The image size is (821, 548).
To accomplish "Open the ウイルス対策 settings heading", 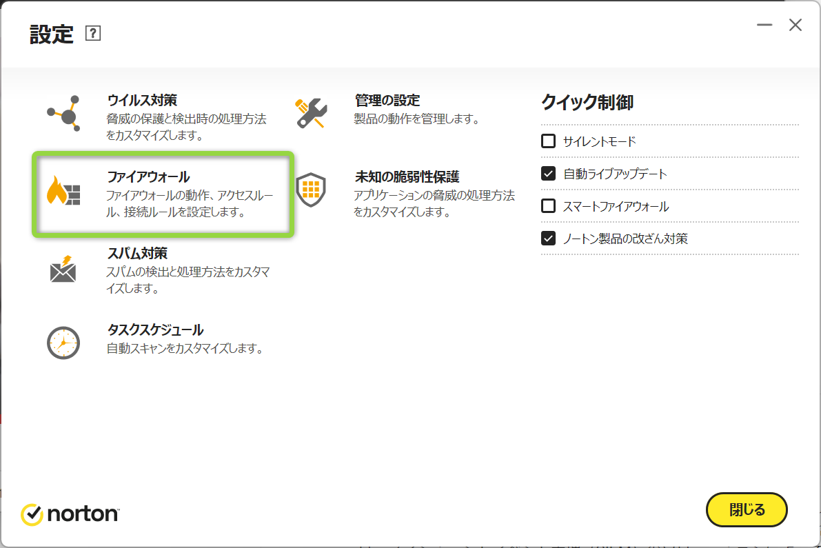I will click(x=143, y=101).
